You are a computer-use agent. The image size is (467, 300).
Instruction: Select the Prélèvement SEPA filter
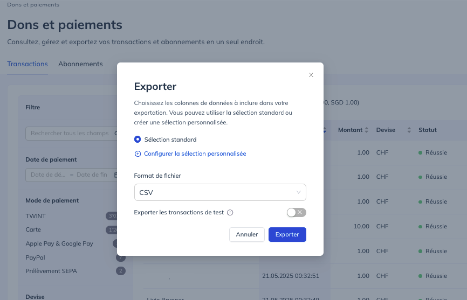click(x=51, y=271)
